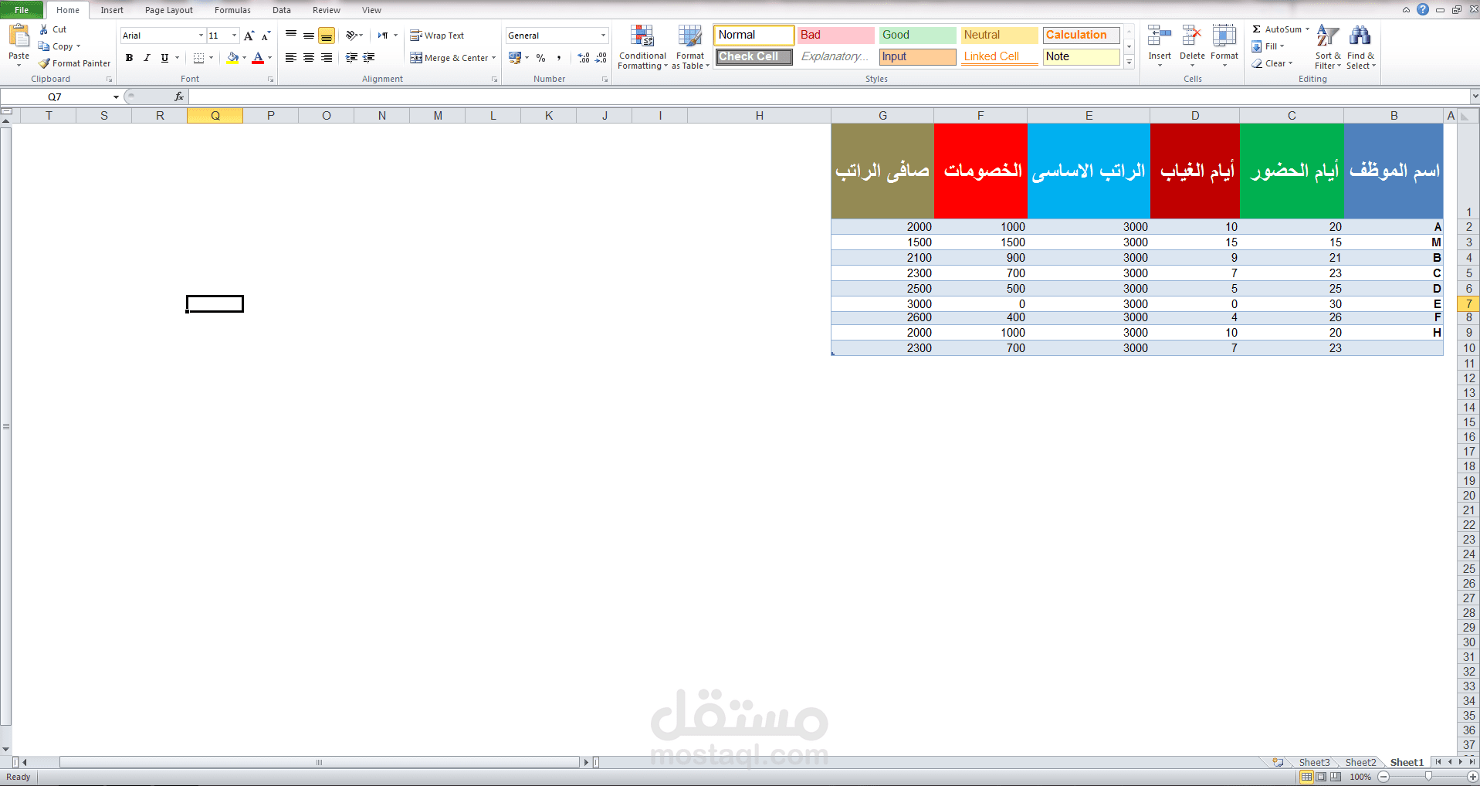The image size is (1480, 786).
Task: Apply the Check Cell style
Action: tap(754, 56)
